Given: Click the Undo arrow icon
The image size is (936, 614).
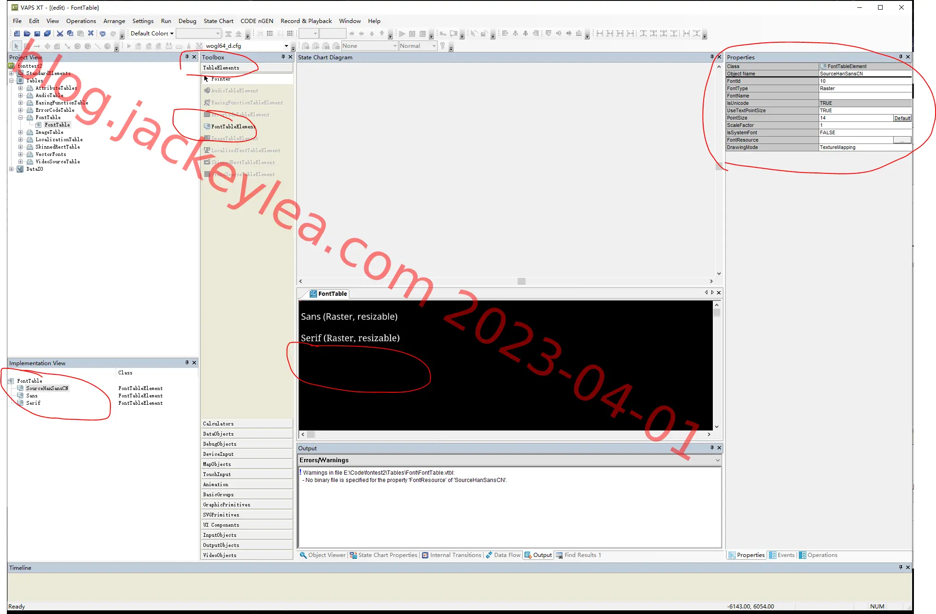Looking at the screenshot, I should [x=103, y=34].
